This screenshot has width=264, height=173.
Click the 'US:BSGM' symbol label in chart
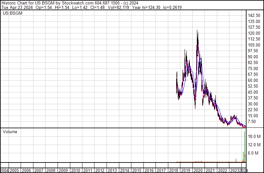pos(12,13)
